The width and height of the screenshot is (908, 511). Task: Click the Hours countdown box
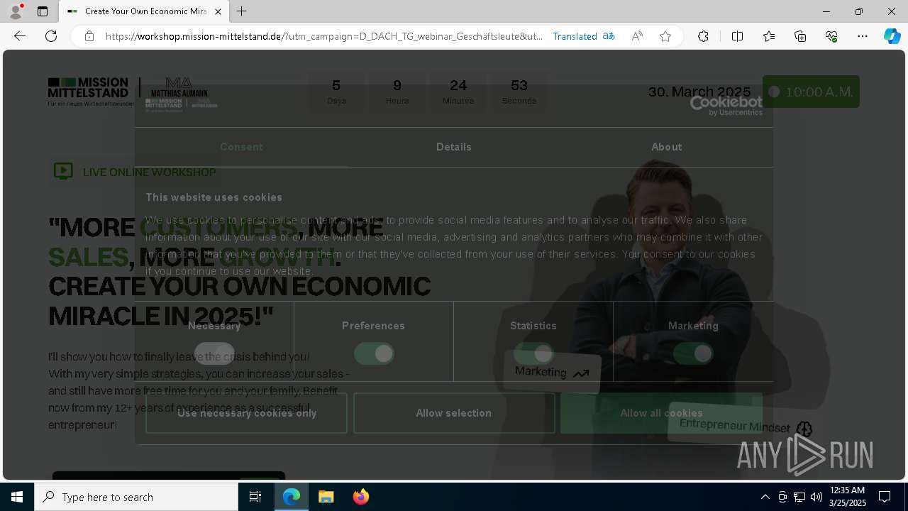click(397, 92)
